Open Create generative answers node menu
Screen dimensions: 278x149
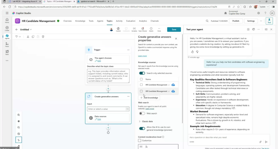click(x=128, y=96)
